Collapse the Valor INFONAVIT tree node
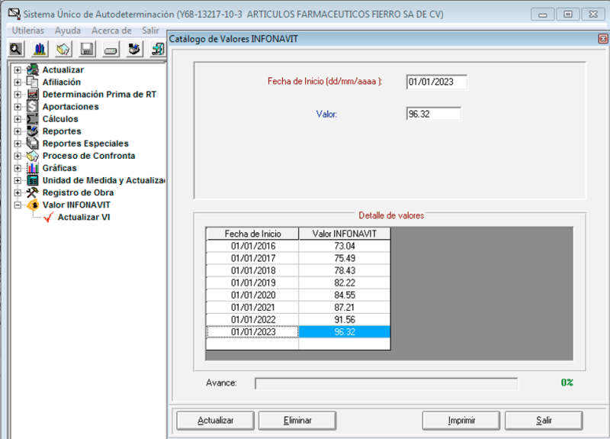 18,205
